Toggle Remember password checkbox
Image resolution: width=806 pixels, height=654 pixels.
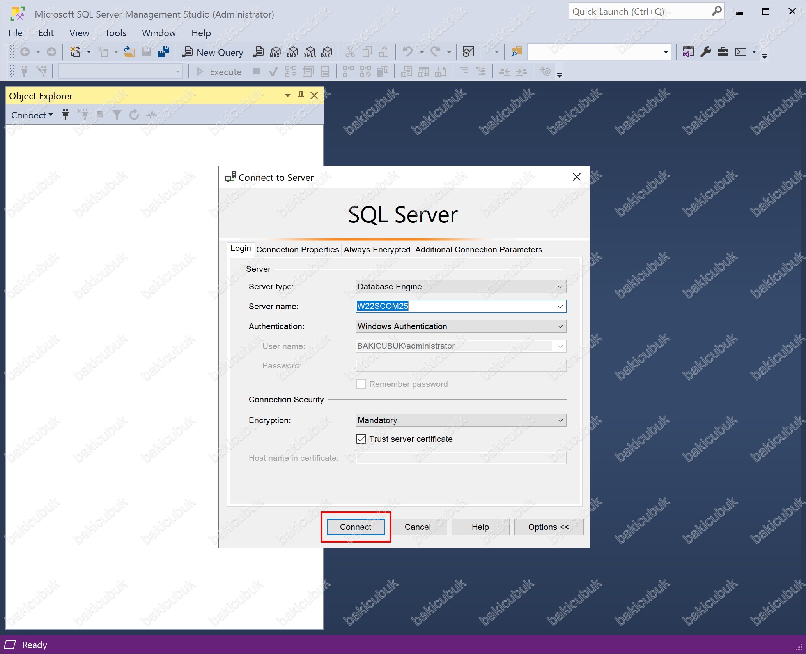361,384
